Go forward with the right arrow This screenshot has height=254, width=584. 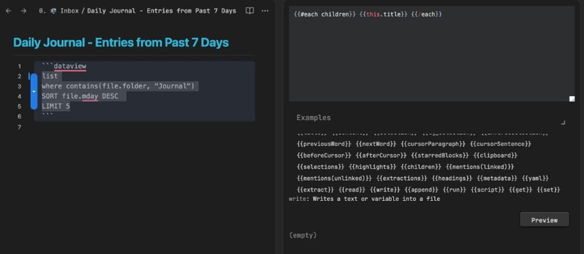click(23, 11)
